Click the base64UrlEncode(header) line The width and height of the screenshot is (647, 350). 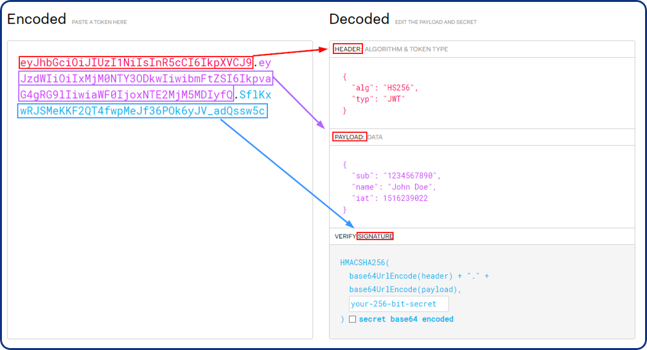pyautogui.click(x=419, y=276)
